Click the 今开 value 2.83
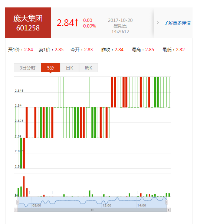The height and width of the screenshot is (224, 197). [88, 50]
